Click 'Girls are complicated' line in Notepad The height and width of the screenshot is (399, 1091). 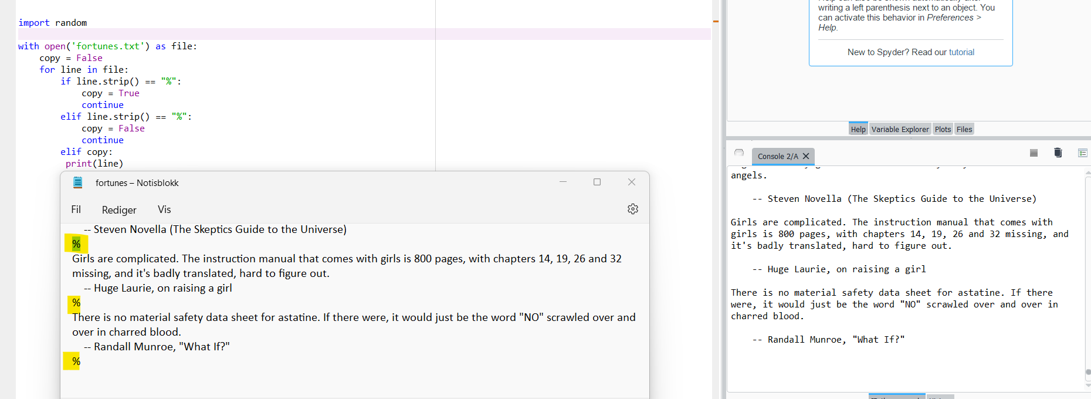click(x=347, y=259)
